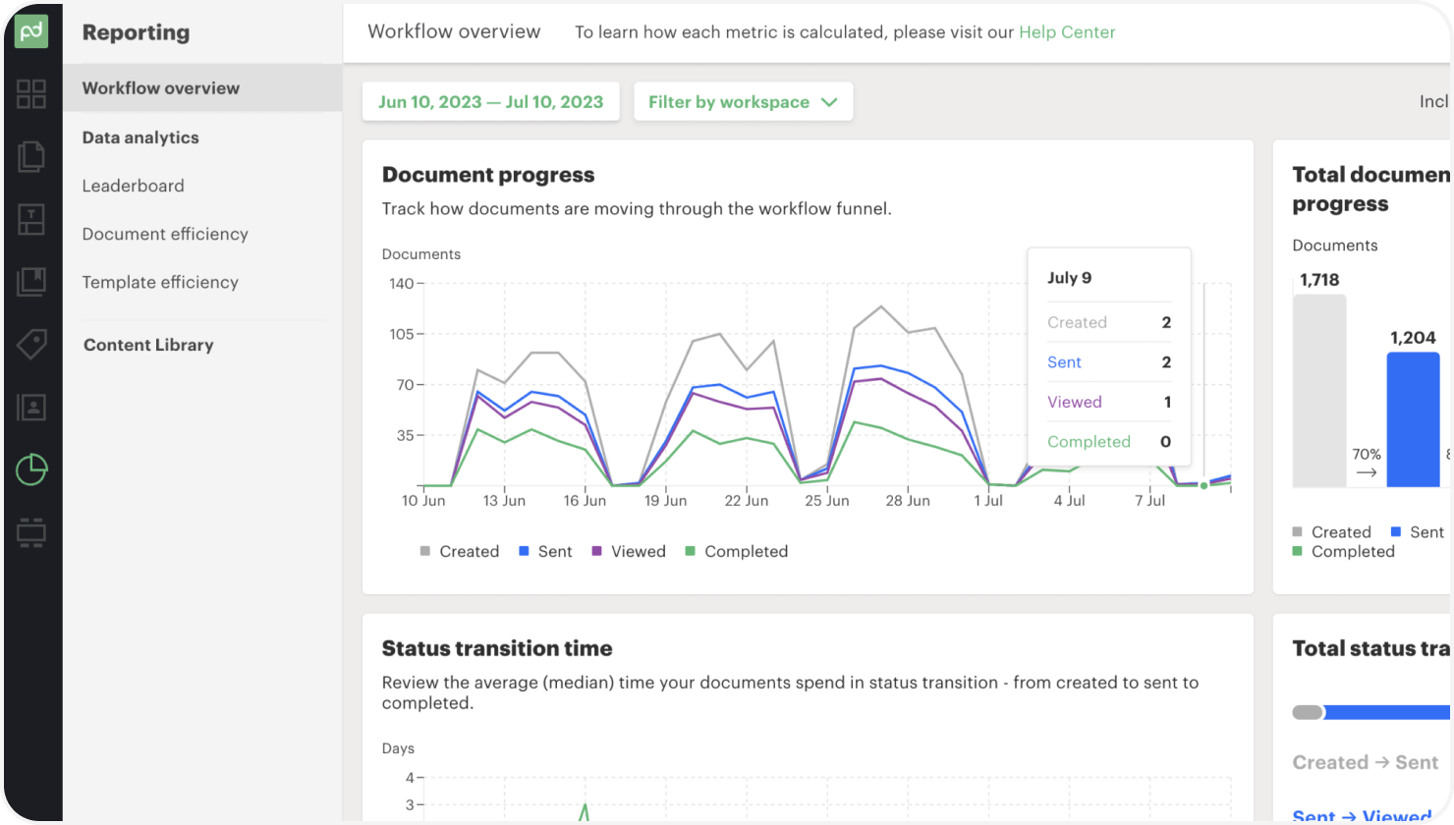Toggle Completed legend in Total document progress
The width and height of the screenshot is (1454, 825).
(x=1343, y=552)
